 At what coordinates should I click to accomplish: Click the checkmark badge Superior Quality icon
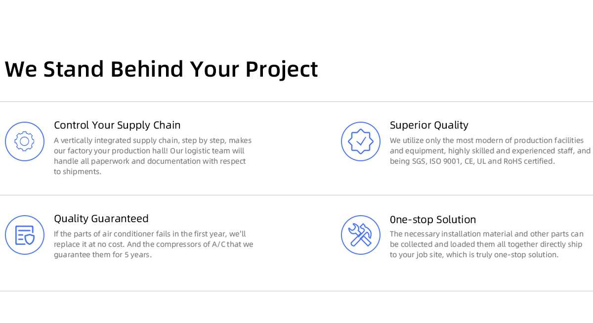[x=361, y=141]
